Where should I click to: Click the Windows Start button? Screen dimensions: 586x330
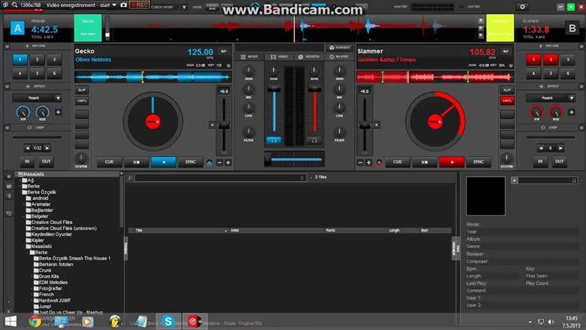10,322
